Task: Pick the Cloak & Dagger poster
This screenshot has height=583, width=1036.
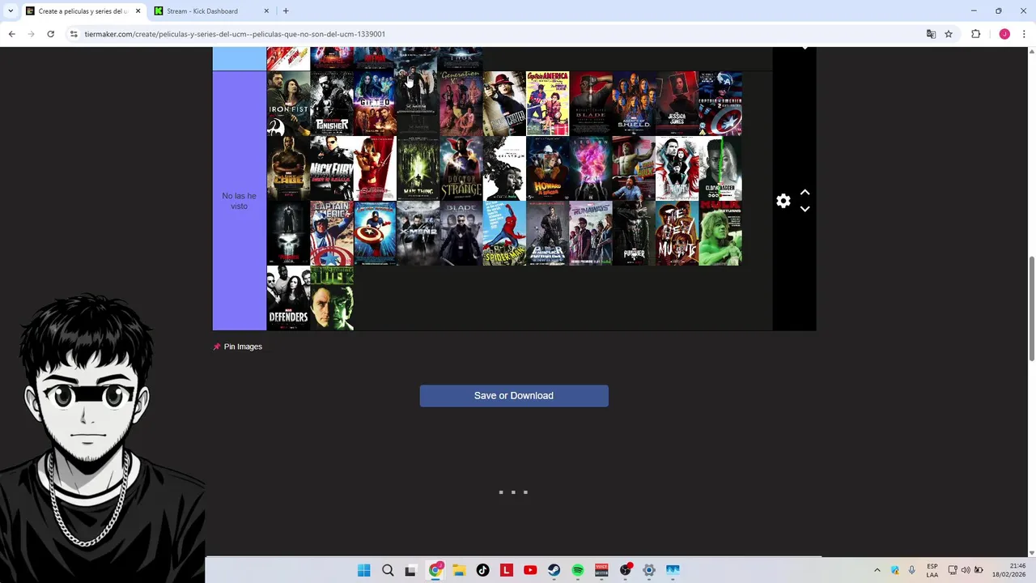Action: tap(720, 168)
